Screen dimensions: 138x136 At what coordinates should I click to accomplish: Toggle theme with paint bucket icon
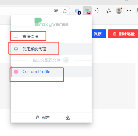[68, 118]
